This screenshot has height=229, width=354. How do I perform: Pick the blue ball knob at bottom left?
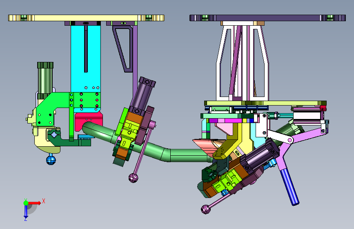[51, 160]
